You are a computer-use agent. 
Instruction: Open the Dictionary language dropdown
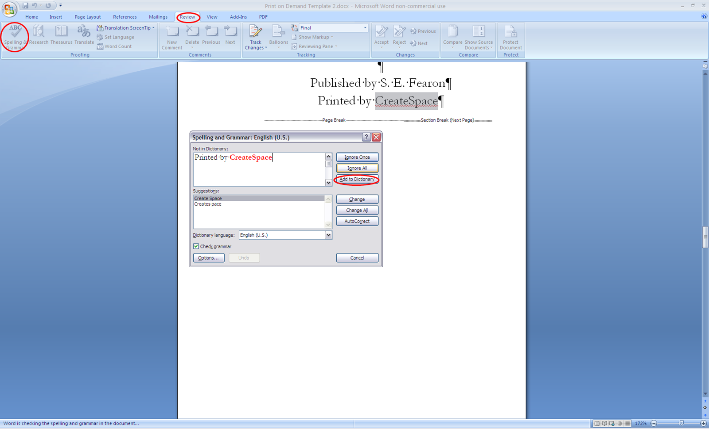[328, 235]
